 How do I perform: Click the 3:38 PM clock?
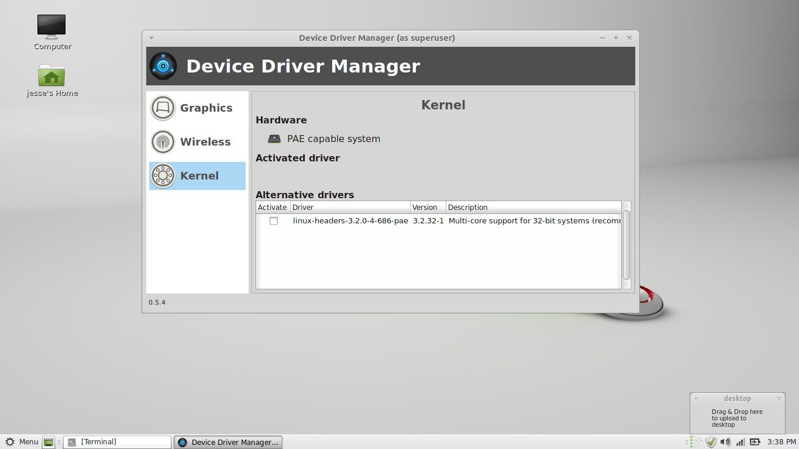click(x=781, y=442)
